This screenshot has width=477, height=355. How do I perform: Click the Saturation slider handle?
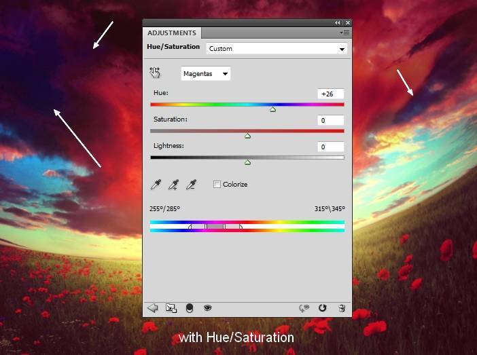click(247, 136)
